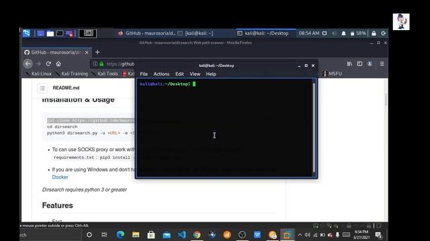Click the README.md file name
The height and width of the screenshot is (241, 430).
[x=66, y=88]
